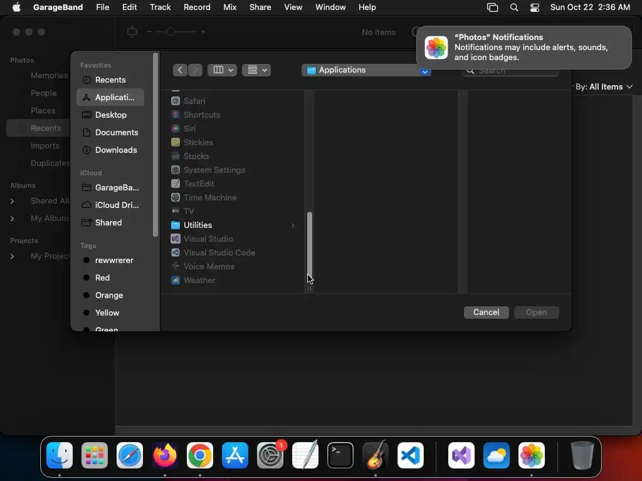The height and width of the screenshot is (481, 642).
Task: Open iCloud Drive in the dialog sidebar
Action: (110, 205)
